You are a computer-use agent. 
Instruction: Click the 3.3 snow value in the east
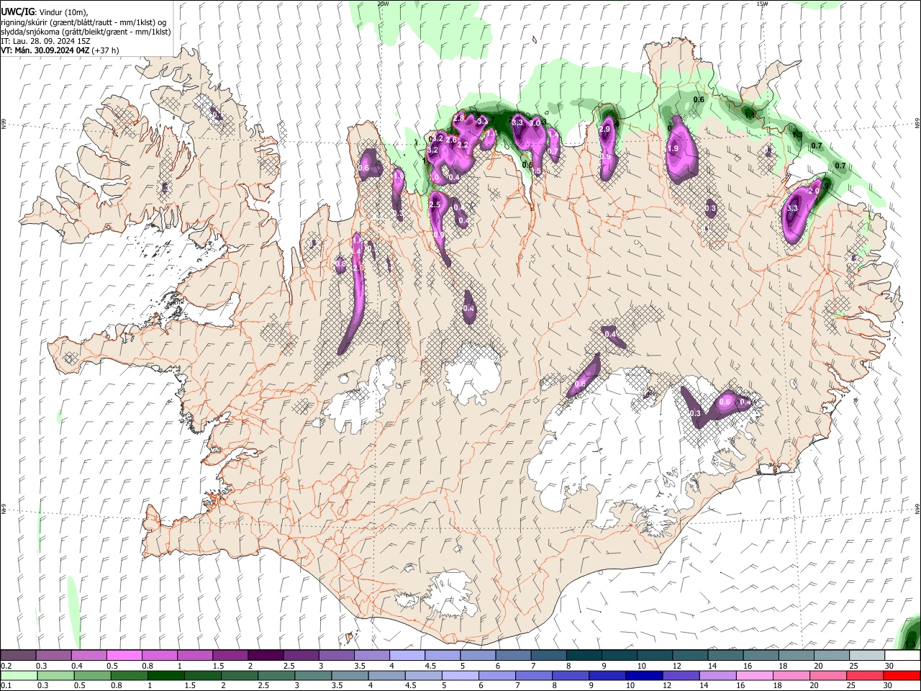tap(793, 209)
